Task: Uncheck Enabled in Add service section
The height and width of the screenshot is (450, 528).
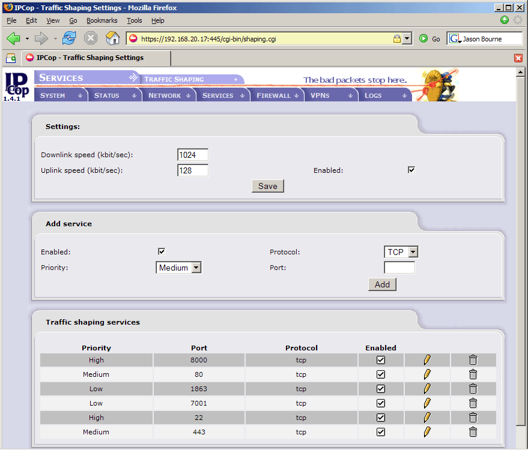Action: [x=162, y=251]
